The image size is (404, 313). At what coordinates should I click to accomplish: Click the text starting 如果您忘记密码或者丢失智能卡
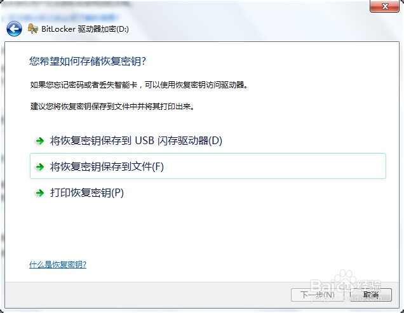coord(139,84)
